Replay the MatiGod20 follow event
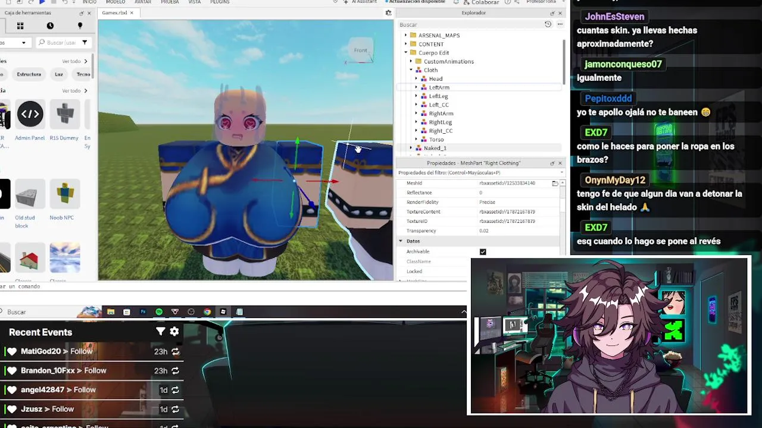Image resolution: width=762 pixels, height=428 pixels. tap(175, 351)
